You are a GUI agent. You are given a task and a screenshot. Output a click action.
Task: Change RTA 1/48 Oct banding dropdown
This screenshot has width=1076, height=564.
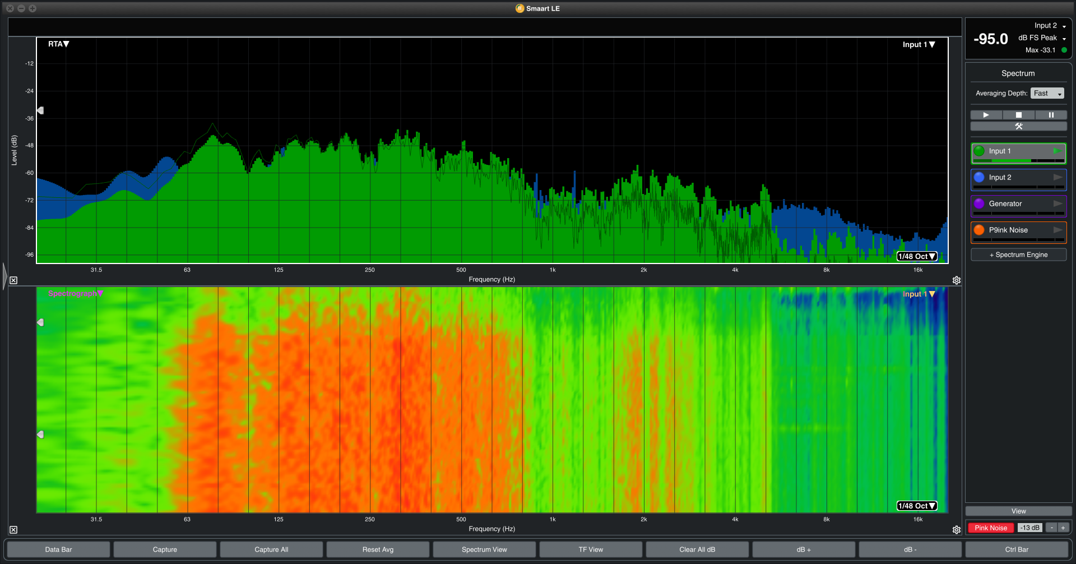click(917, 256)
